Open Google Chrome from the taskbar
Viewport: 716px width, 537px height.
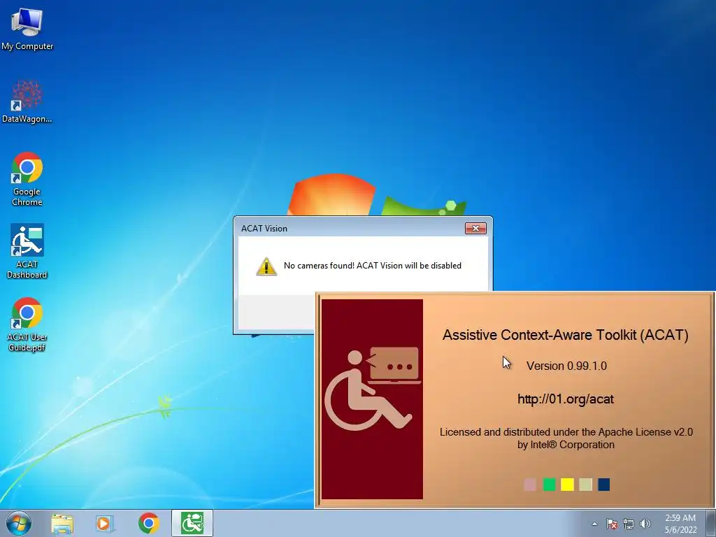click(x=148, y=524)
